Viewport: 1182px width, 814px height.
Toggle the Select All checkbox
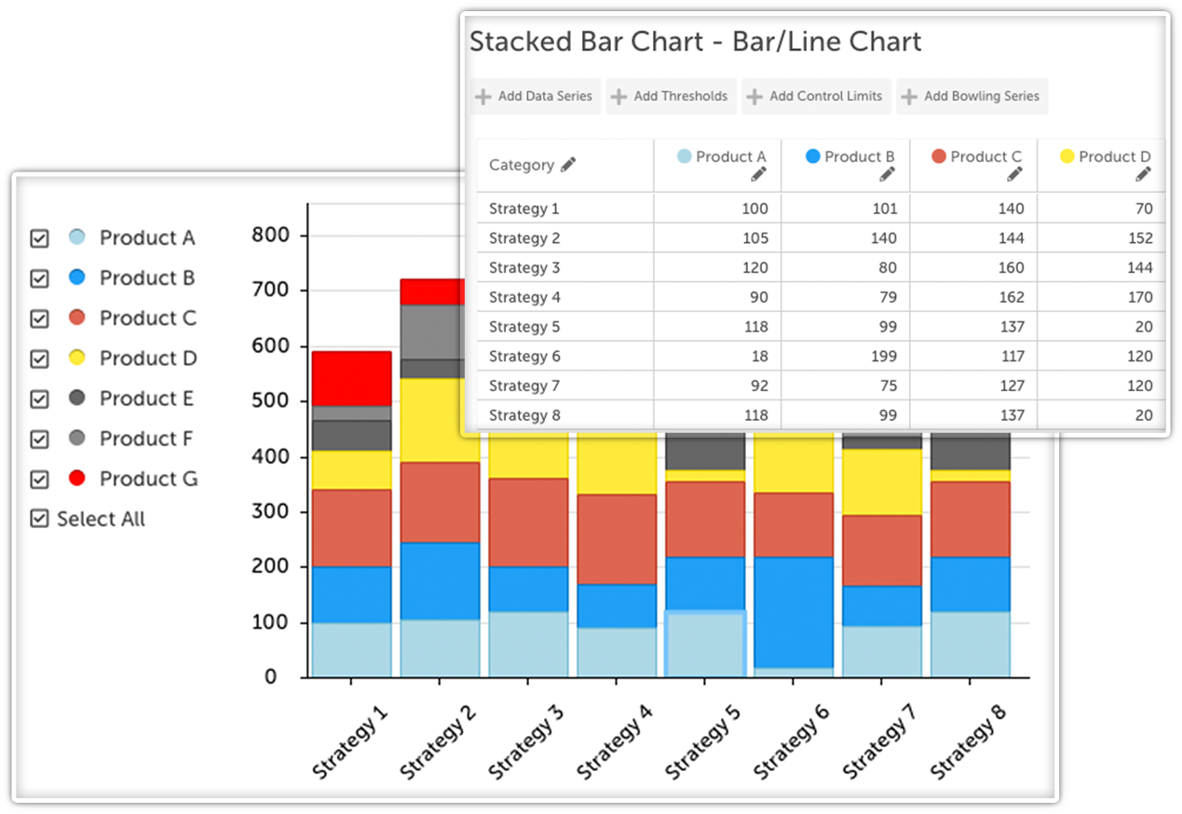tap(39, 519)
